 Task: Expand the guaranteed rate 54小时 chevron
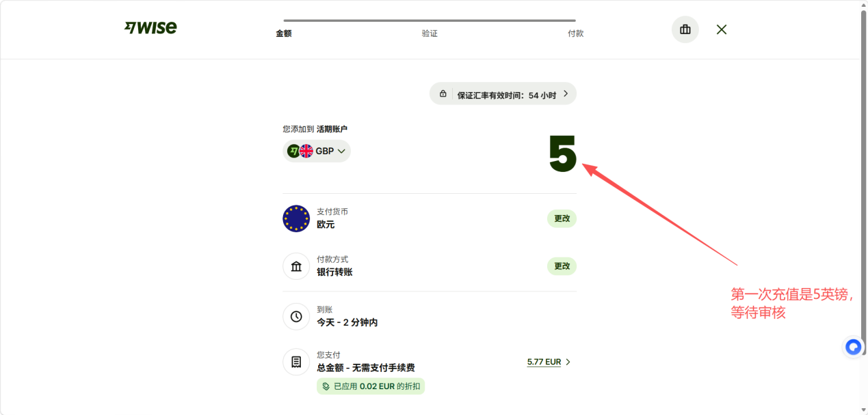tap(566, 94)
